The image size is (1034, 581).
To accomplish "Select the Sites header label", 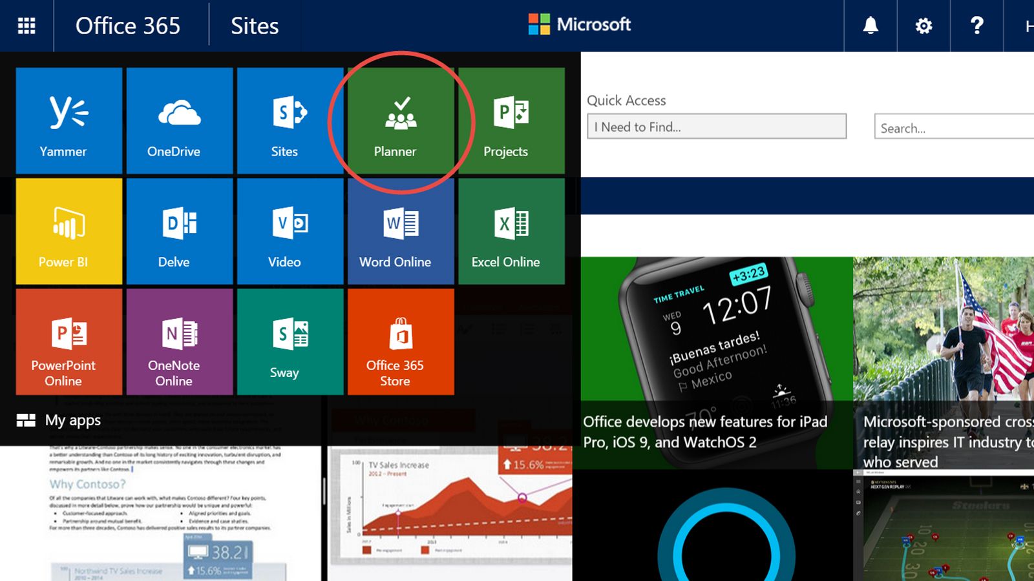I will tap(255, 26).
